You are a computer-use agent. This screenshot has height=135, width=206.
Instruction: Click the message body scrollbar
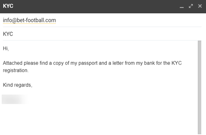point(200,87)
